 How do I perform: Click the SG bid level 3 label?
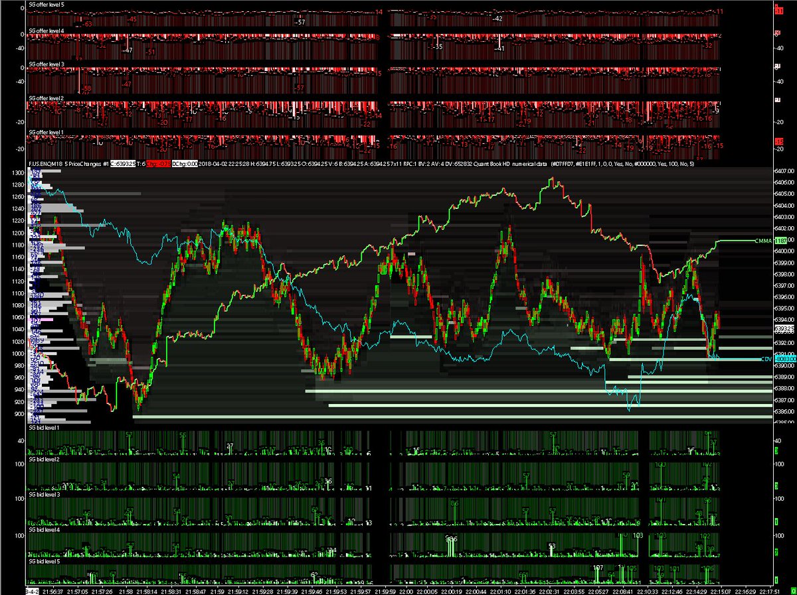tap(44, 495)
